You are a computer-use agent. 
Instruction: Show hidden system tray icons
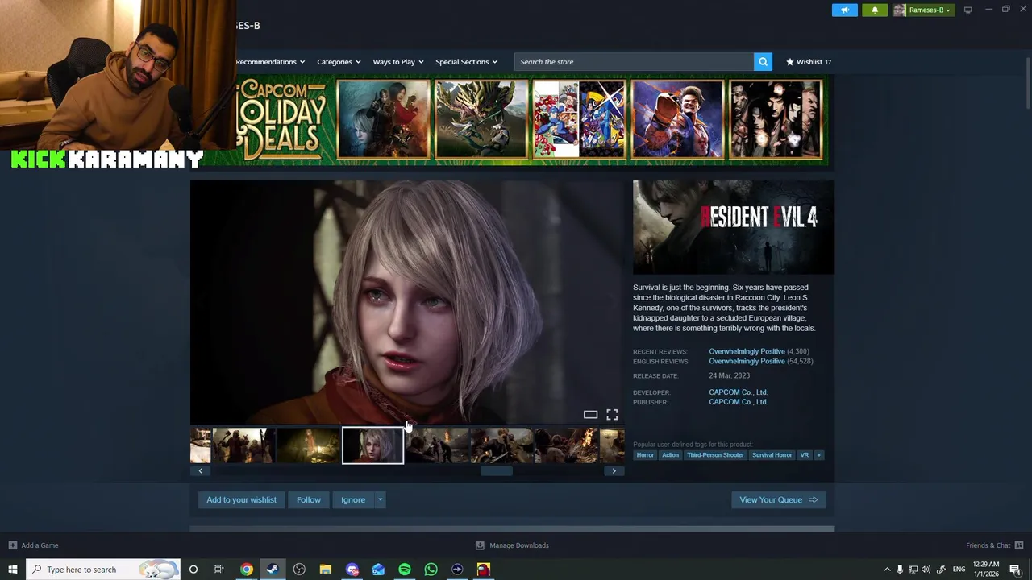click(887, 570)
